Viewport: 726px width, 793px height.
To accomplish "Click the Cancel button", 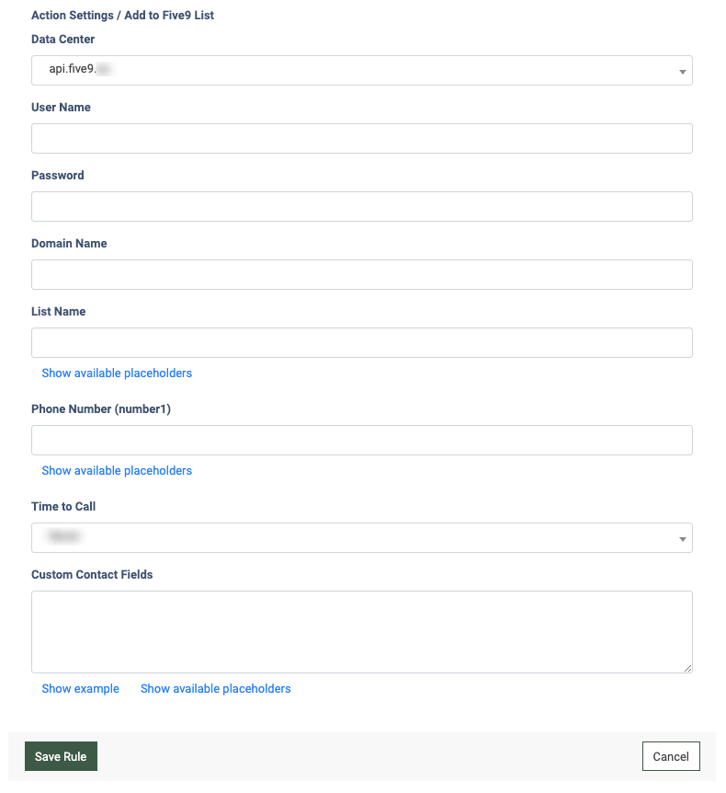I will [x=671, y=756].
